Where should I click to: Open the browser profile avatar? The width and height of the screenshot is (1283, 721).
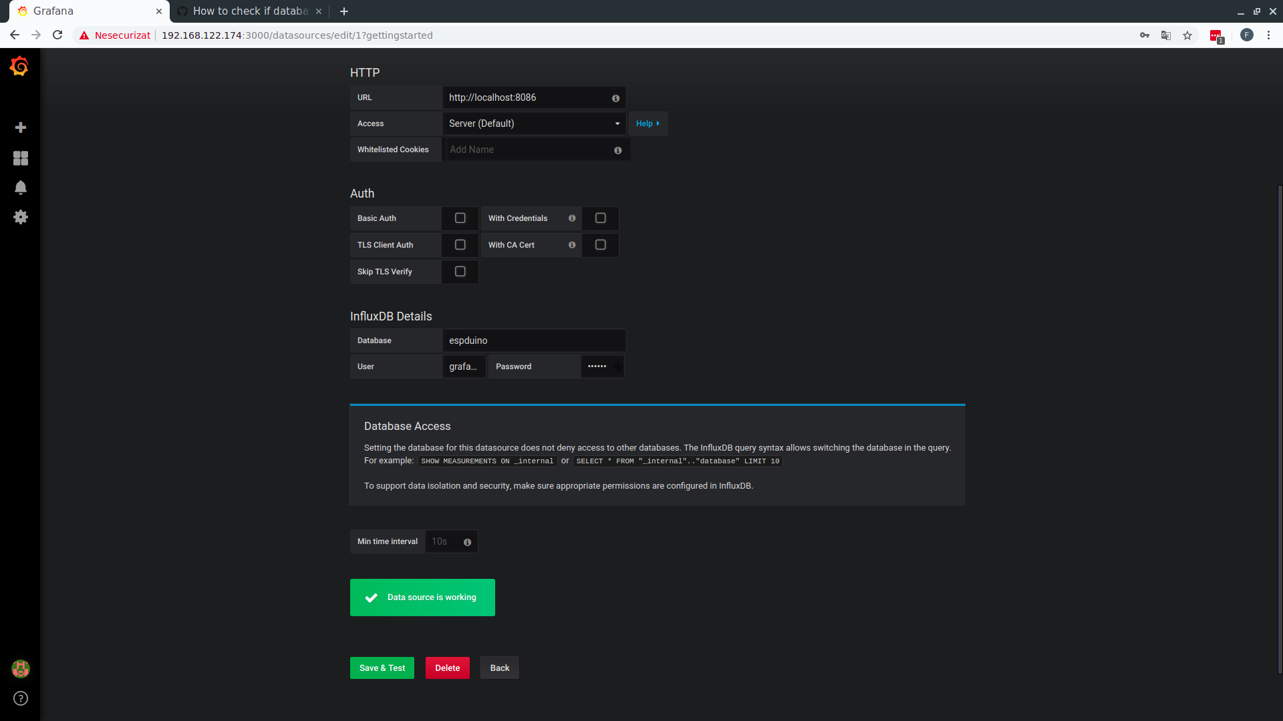(x=1247, y=35)
